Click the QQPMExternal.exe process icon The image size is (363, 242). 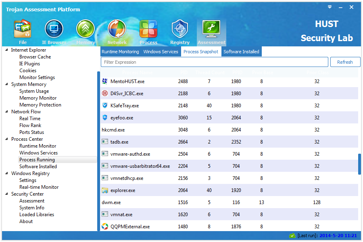point(105,226)
